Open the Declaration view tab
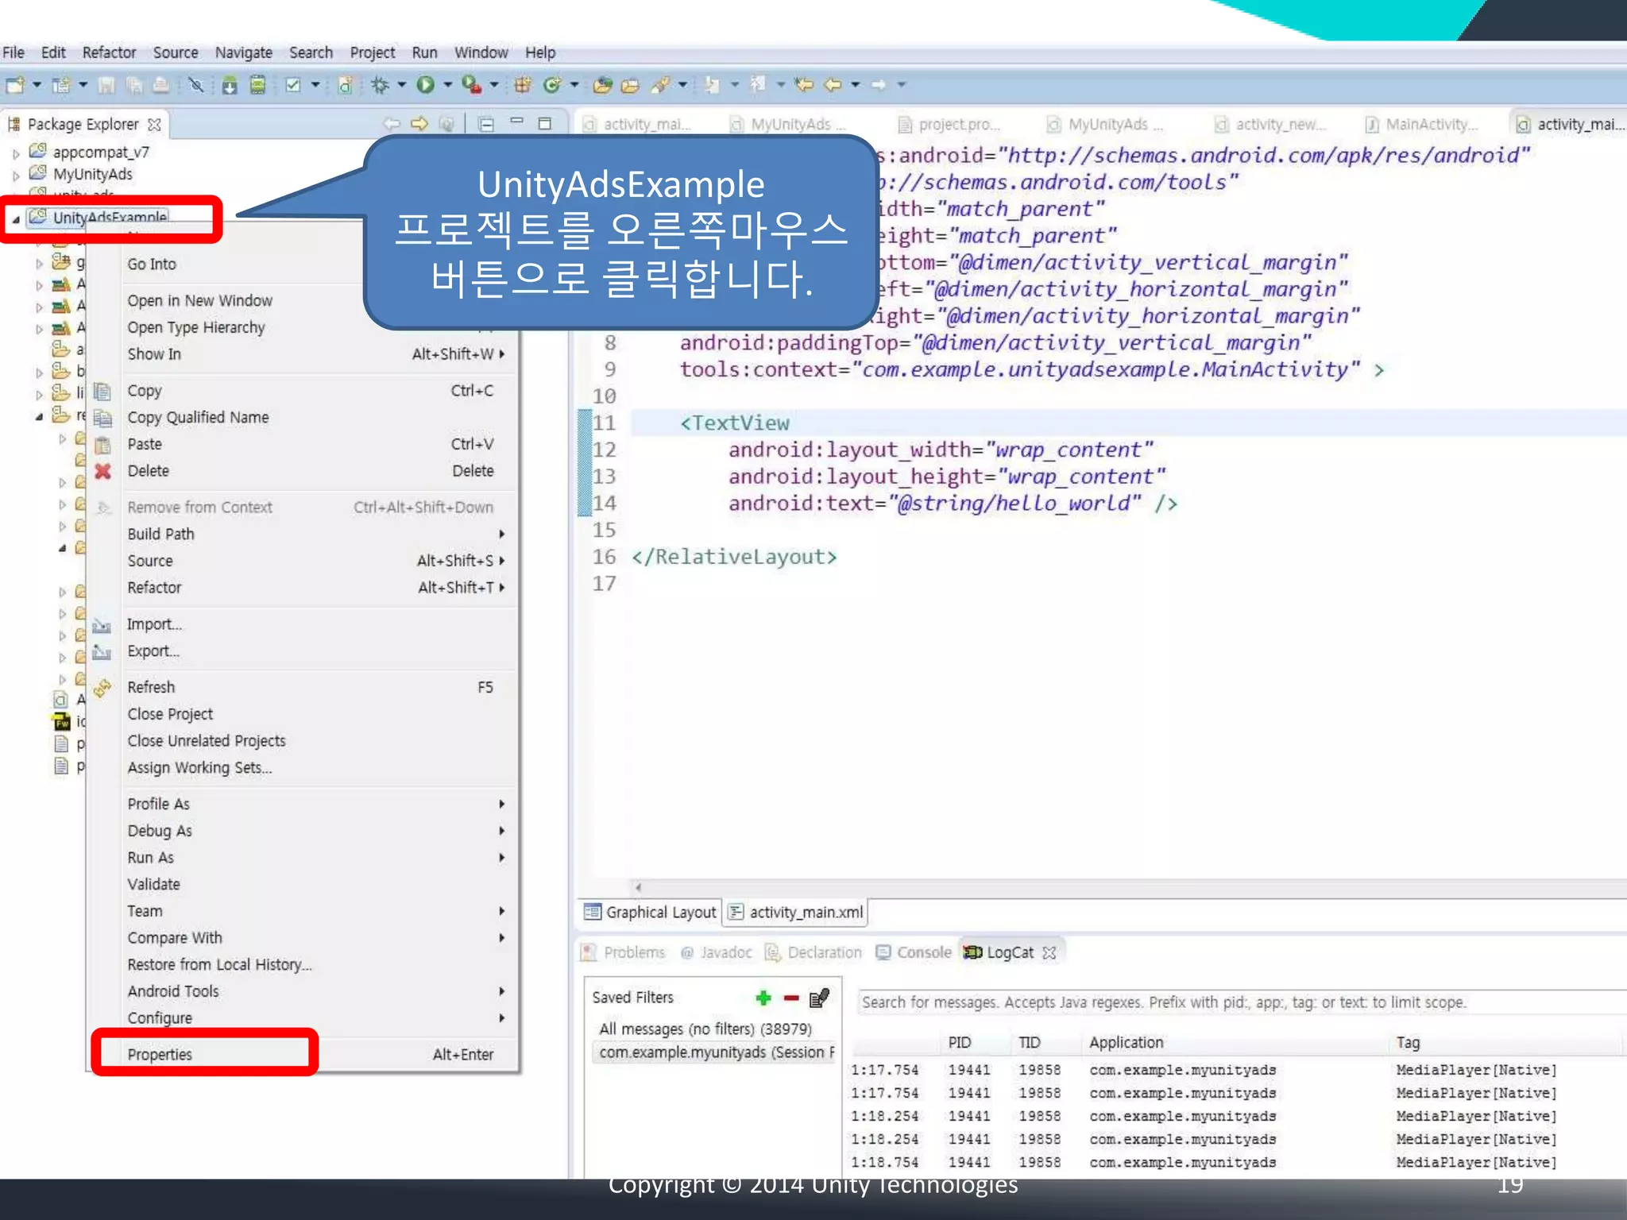1627x1220 pixels. [813, 952]
